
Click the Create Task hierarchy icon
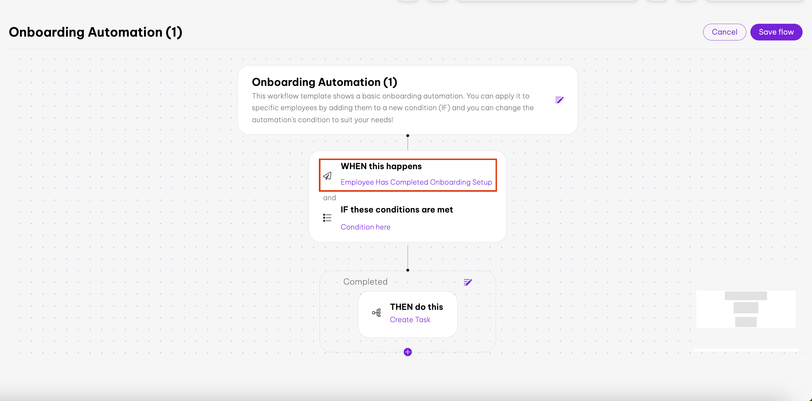tap(376, 312)
